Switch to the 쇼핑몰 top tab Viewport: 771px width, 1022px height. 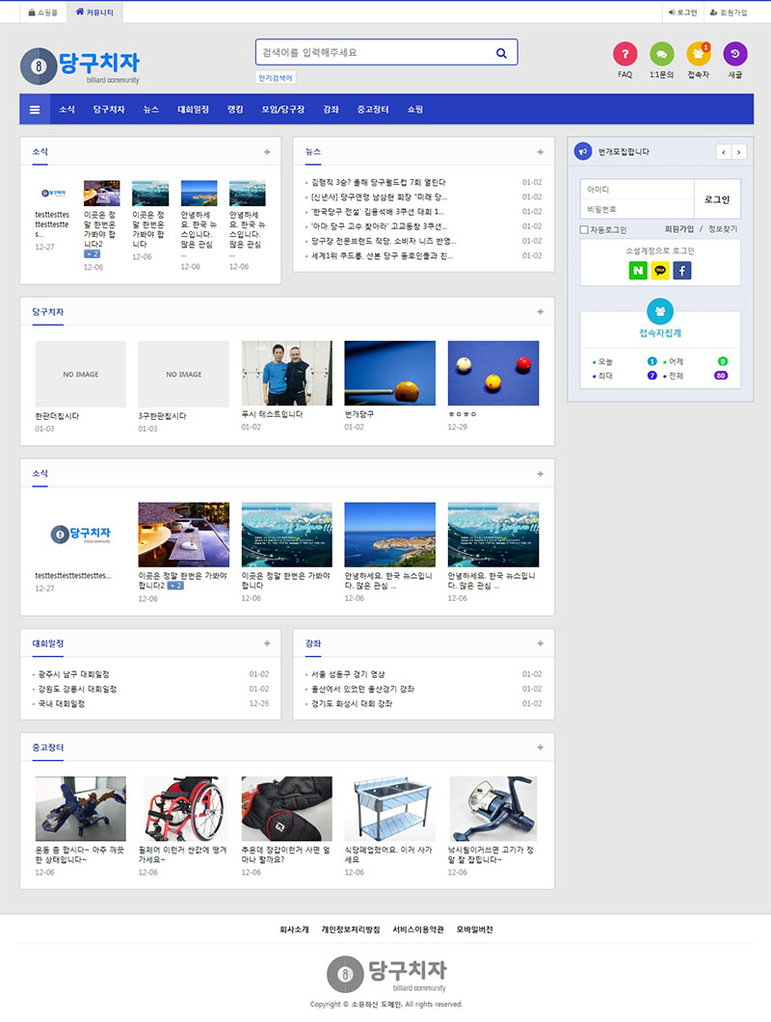pyautogui.click(x=42, y=13)
